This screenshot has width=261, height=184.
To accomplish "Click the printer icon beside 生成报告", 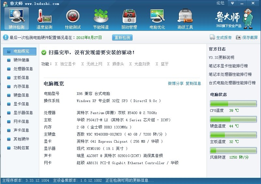I will (212, 37).
